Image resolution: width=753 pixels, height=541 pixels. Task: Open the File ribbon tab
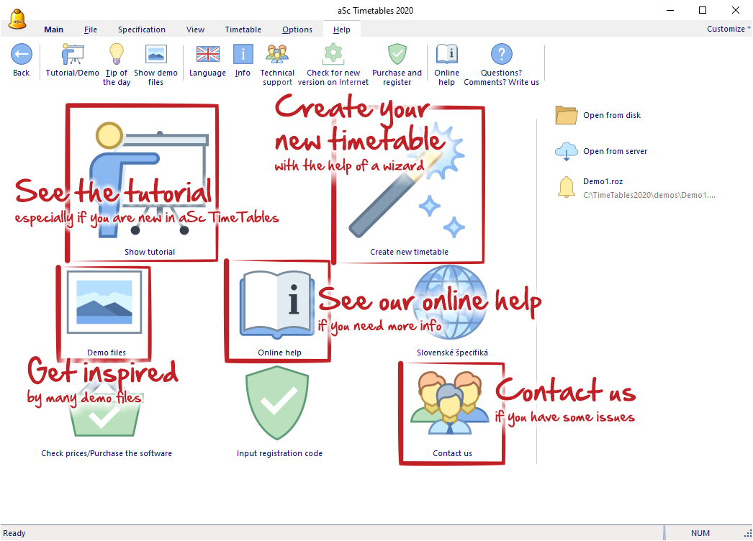[x=91, y=29]
